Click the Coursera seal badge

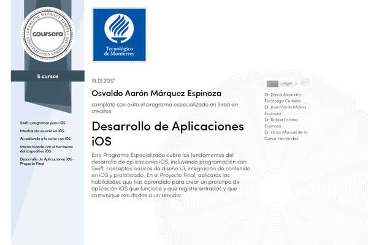[x=48, y=34]
